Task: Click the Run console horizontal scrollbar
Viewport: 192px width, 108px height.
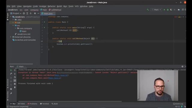Action: coord(70,101)
